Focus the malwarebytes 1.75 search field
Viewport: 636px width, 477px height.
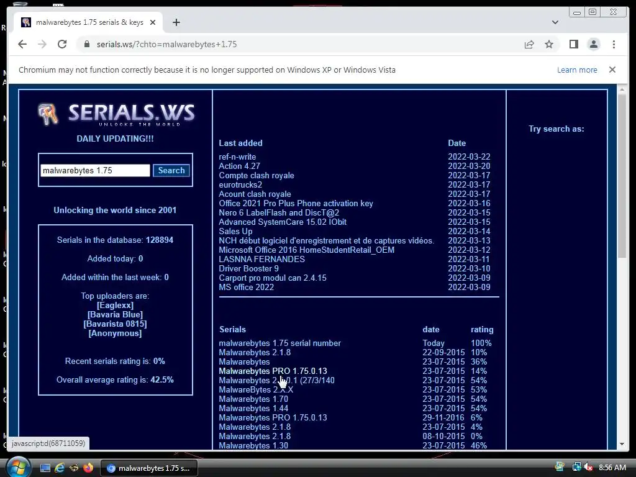[x=95, y=170]
